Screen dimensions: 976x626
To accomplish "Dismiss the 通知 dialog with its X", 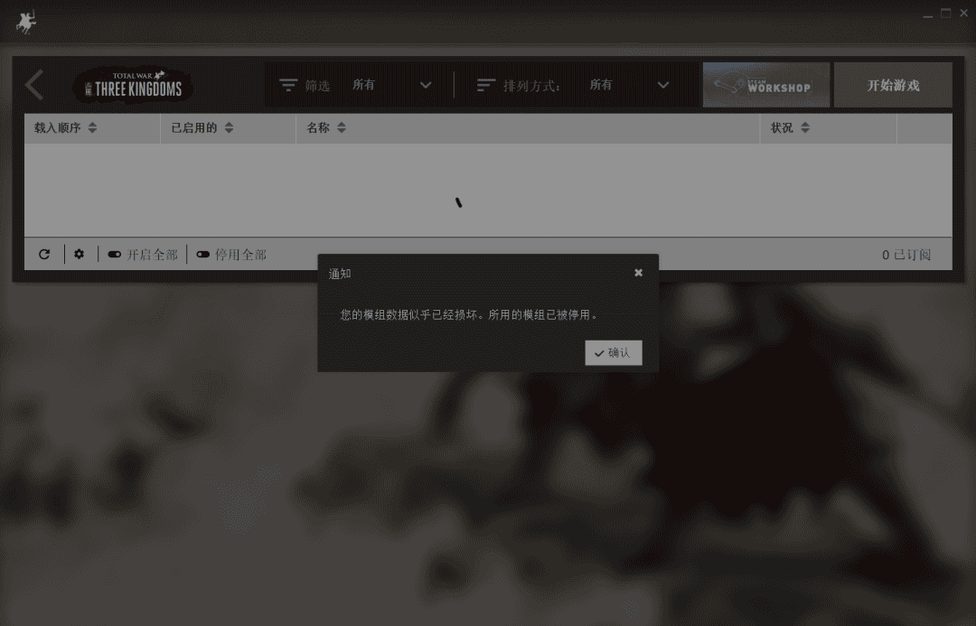I will coord(639,272).
